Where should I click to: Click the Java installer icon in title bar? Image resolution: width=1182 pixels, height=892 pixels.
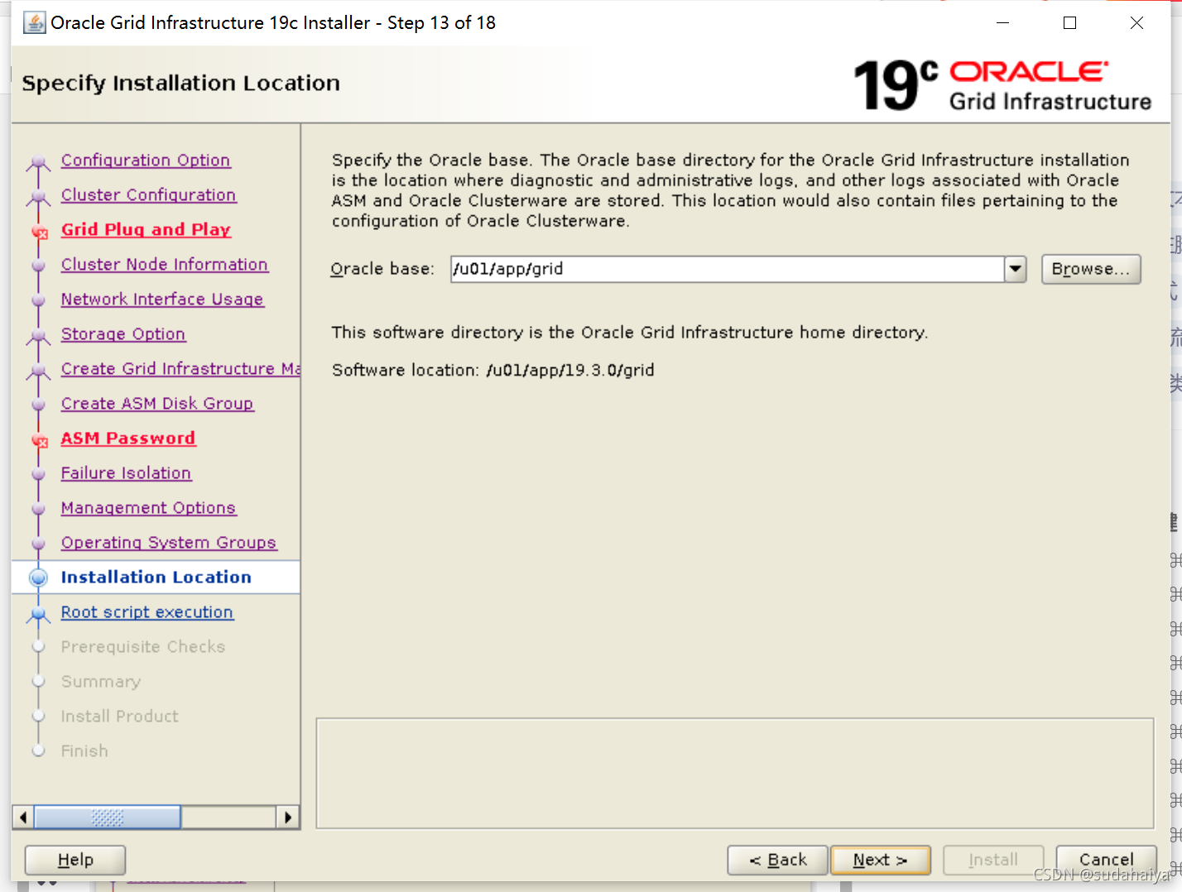tap(35, 22)
